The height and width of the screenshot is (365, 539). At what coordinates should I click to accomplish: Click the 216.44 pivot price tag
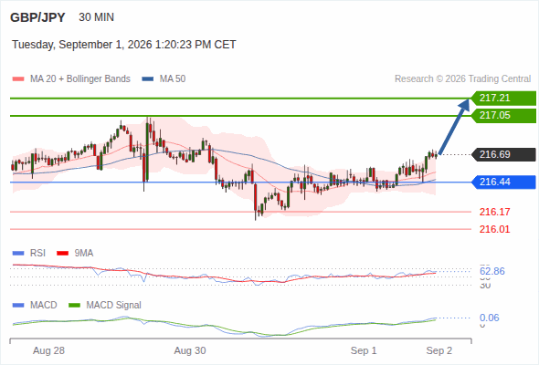coord(503,182)
